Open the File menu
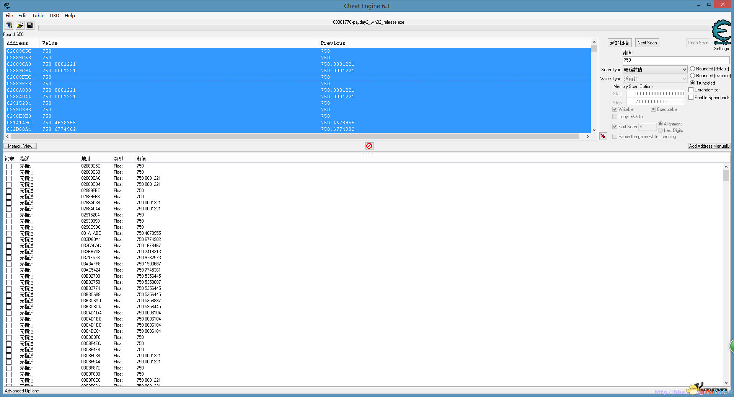The width and height of the screenshot is (734, 397). click(x=10, y=16)
